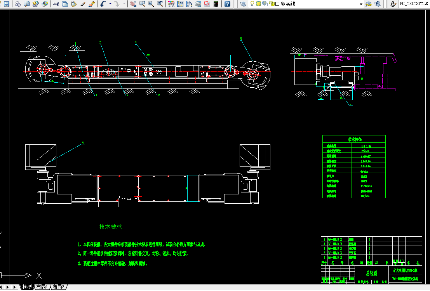Click the 总装图 title block text

click(x=372, y=273)
